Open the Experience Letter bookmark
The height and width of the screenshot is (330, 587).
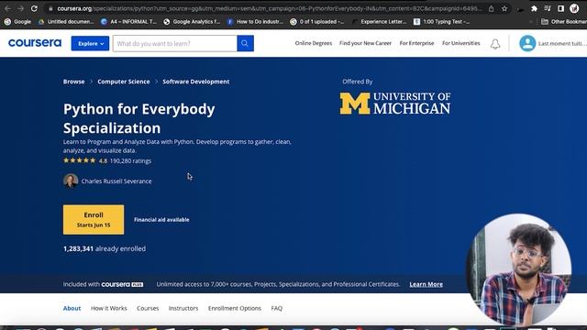click(x=379, y=22)
